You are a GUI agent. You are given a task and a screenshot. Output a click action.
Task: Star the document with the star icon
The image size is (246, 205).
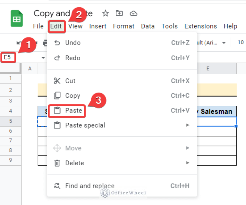[106, 13]
